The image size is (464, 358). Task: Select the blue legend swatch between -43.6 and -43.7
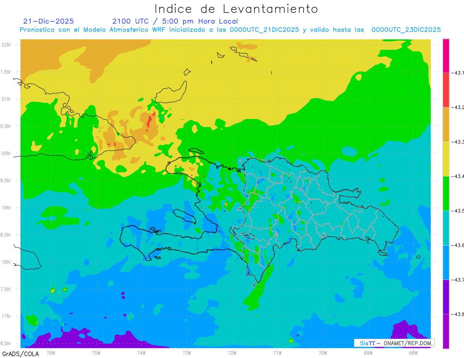tap(446, 262)
